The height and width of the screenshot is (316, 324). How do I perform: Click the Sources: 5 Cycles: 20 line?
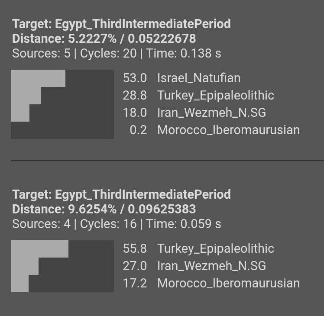point(117,53)
